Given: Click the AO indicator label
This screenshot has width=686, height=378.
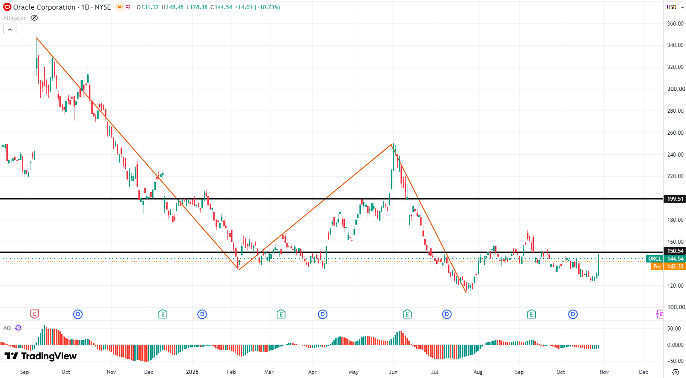Looking at the screenshot, I should tap(7, 328).
